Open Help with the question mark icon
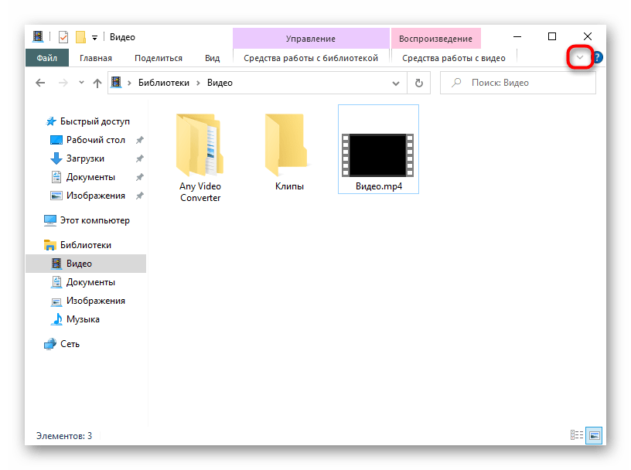This screenshot has height=470, width=631. (x=598, y=57)
